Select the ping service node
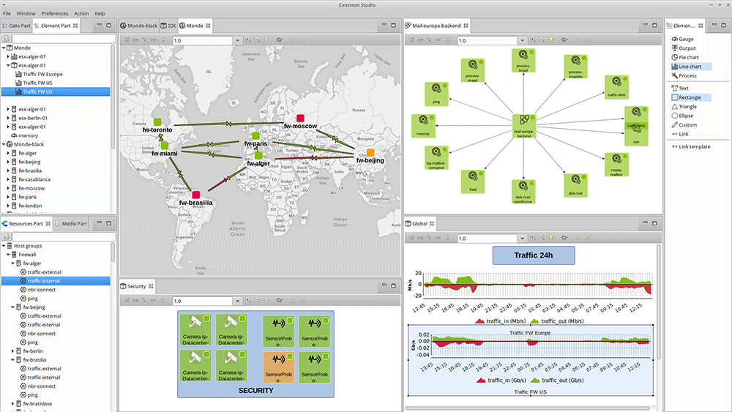732x412 pixels. [x=436, y=94]
